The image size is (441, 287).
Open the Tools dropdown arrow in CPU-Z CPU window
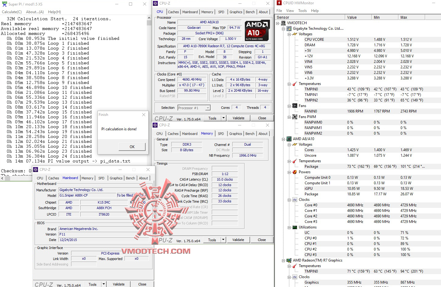pos(223,118)
